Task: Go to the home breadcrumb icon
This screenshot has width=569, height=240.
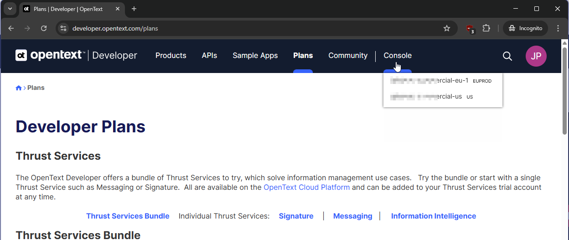Action: coord(19,88)
